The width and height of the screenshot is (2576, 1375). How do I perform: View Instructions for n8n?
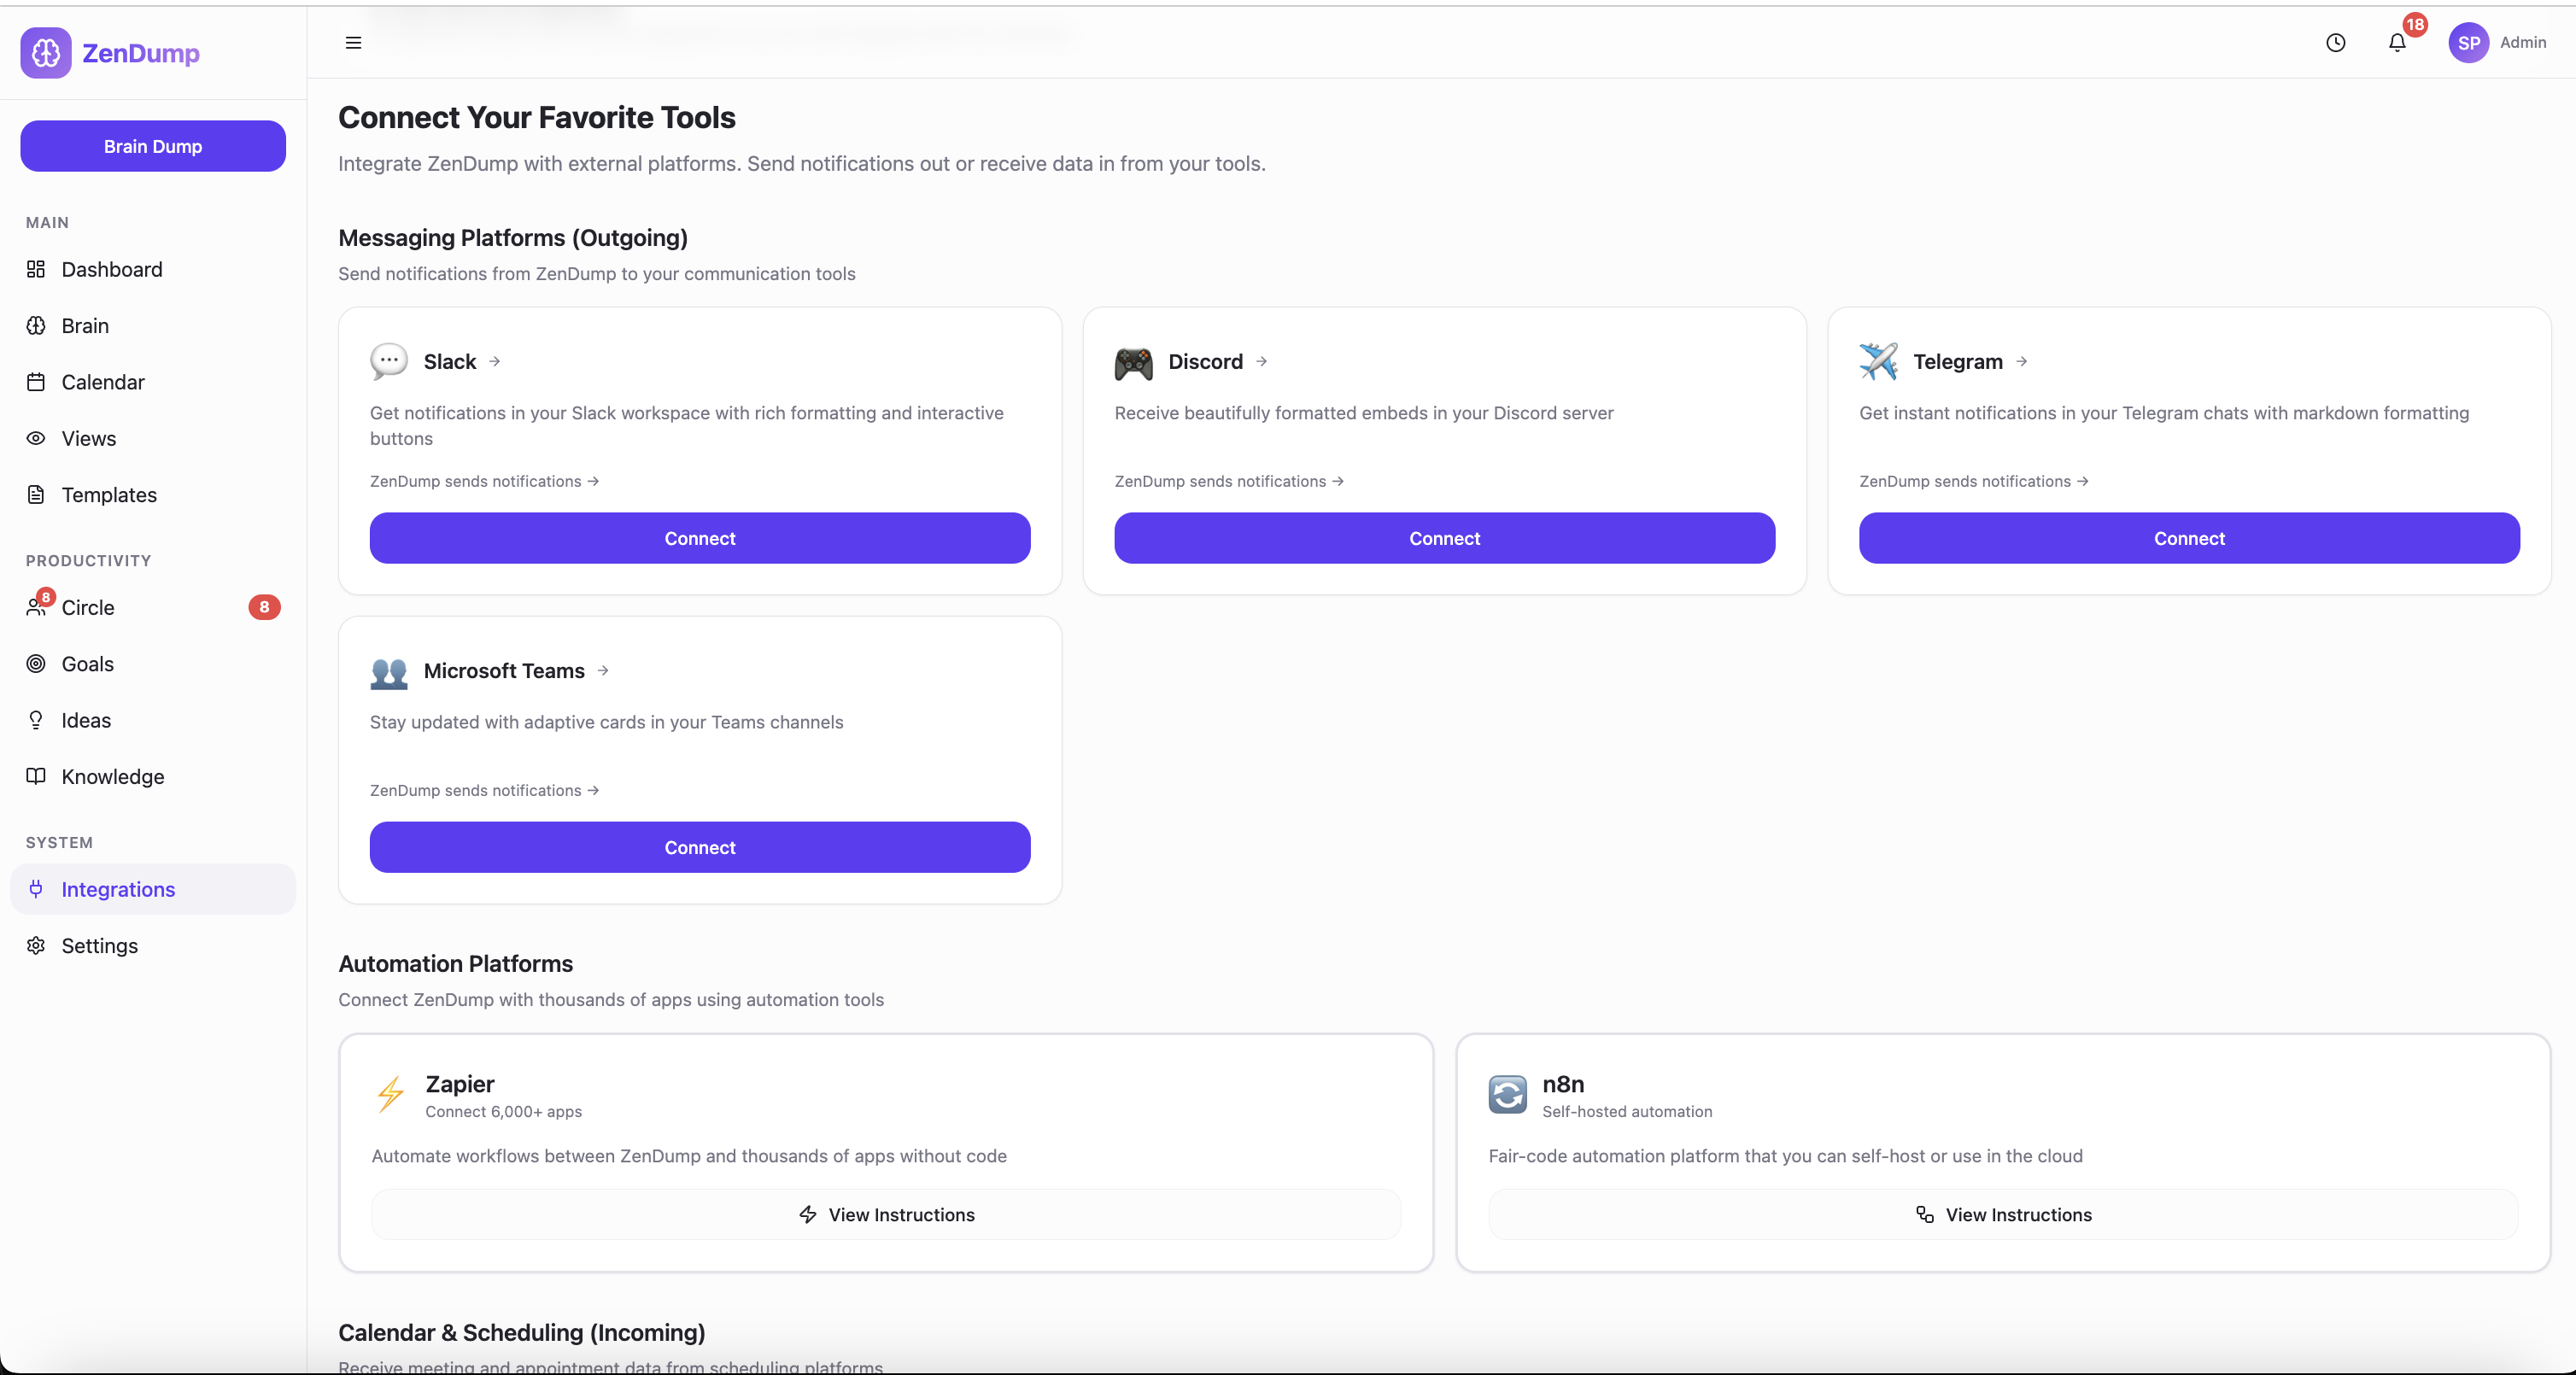[2003, 1214]
